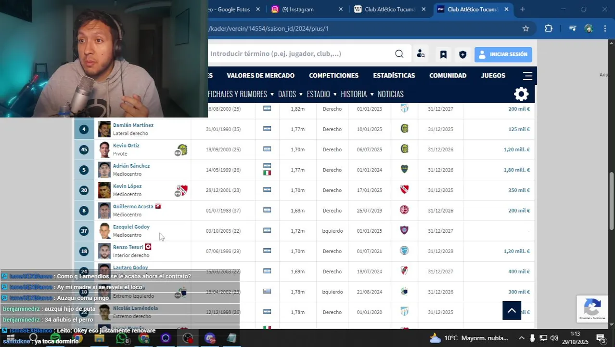The image size is (615, 347).
Task: Open the Noticias submenu item
Action: (x=390, y=94)
